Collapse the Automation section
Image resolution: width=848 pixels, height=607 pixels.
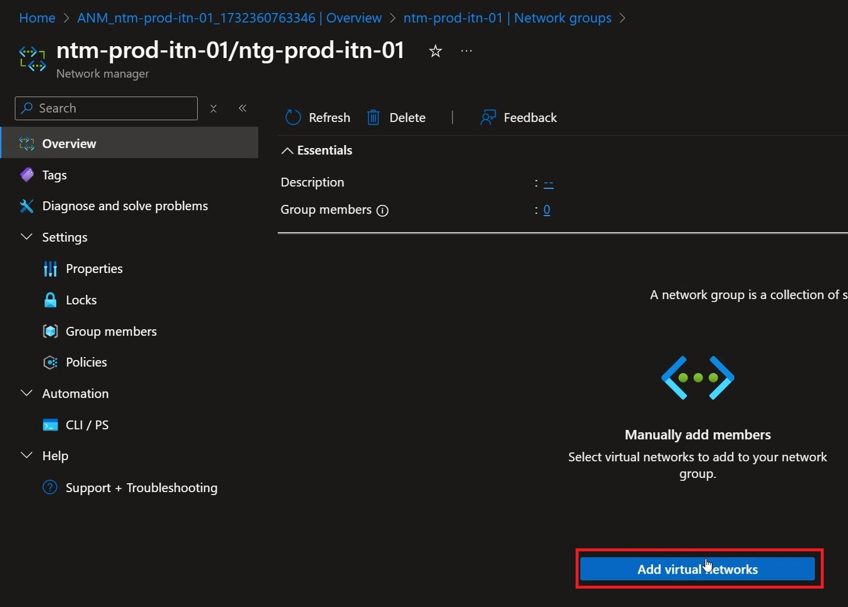point(27,393)
